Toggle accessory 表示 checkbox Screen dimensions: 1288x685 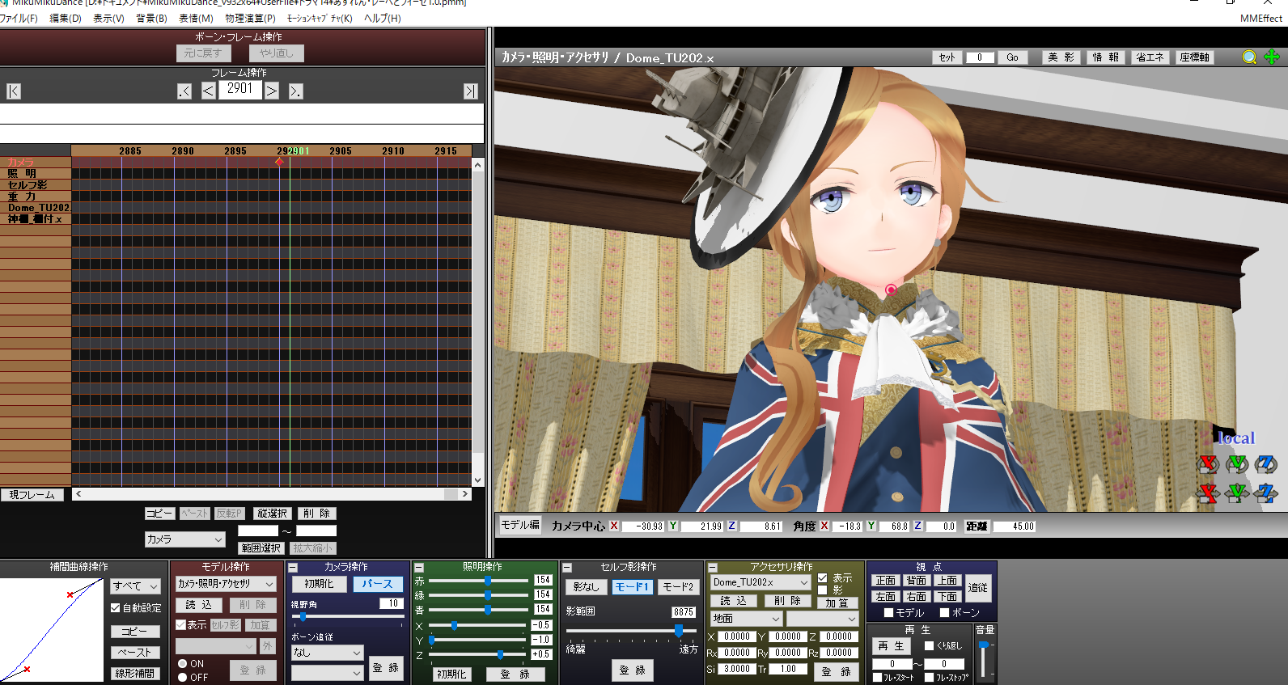click(x=822, y=578)
